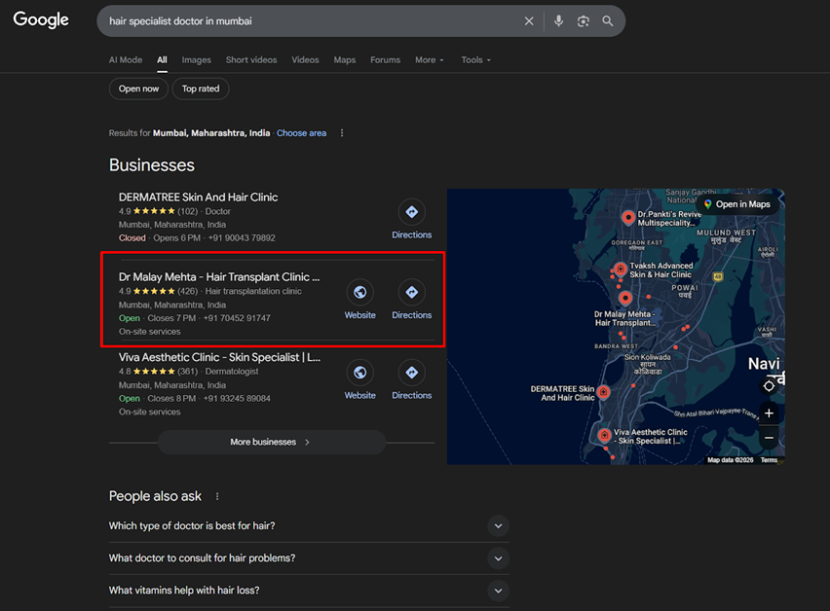Click the magnifying glass search icon
Screen dimensions: 830x611
coord(608,21)
